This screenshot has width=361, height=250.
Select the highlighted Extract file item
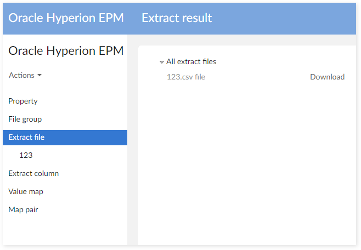(x=27, y=137)
